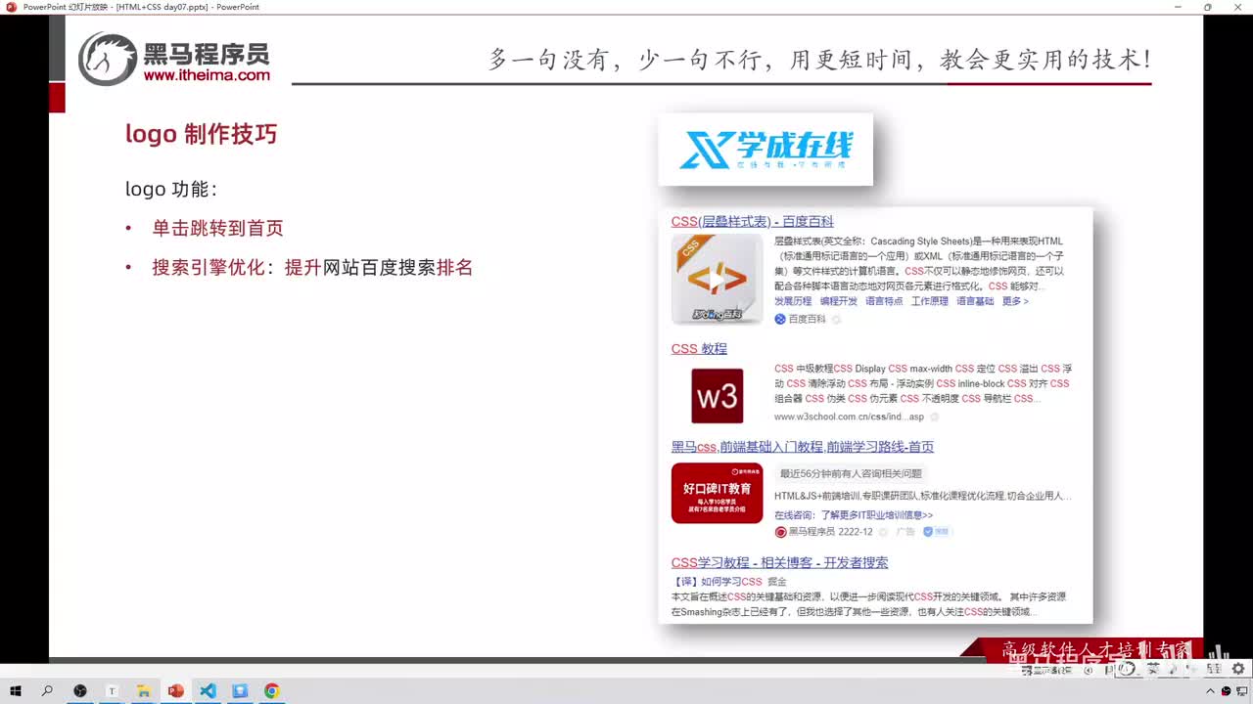
Task: Click the bullet text 单击跳转到首页
Action: click(x=217, y=228)
